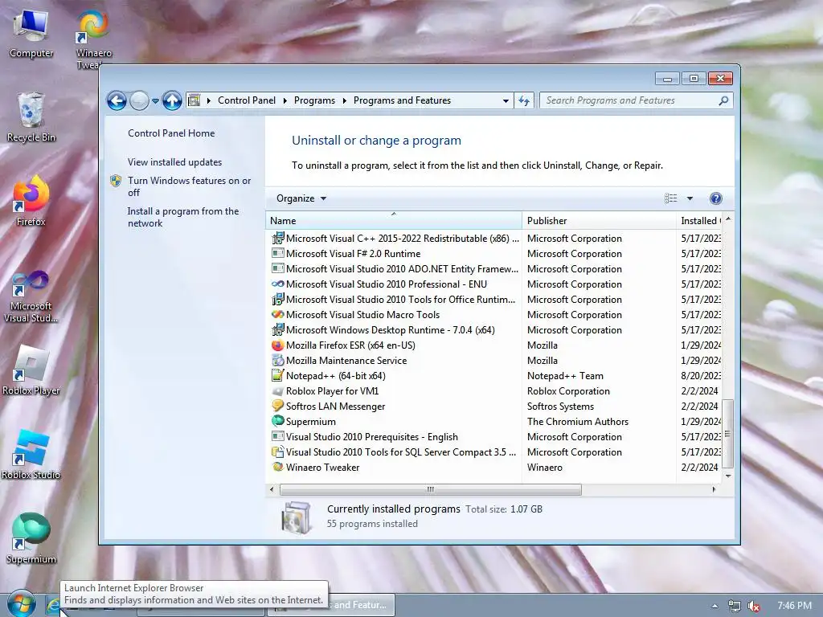823x617 pixels.
Task: Click the horizontal scrollbar thumb
Action: point(431,489)
